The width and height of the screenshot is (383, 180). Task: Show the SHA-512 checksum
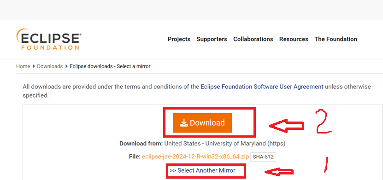click(x=263, y=157)
